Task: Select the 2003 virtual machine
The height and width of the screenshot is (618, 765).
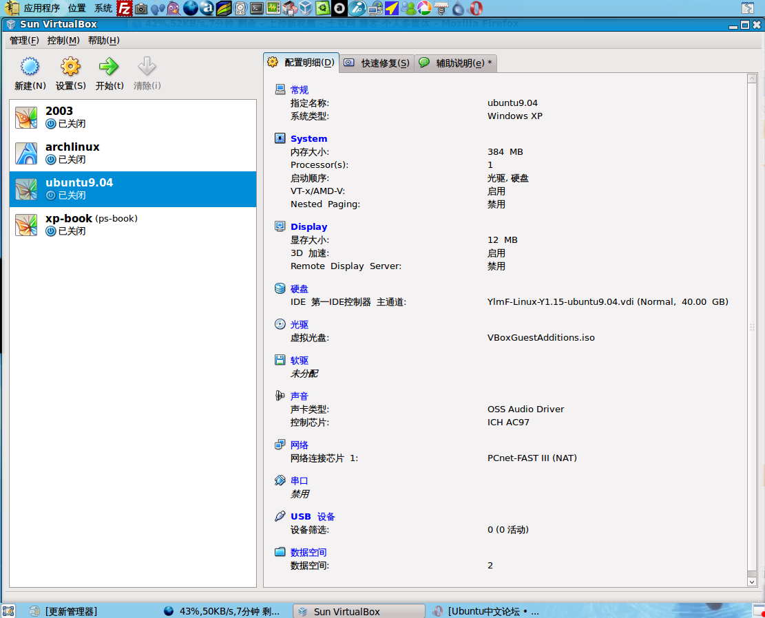Action: pyautogui.click(x=133, y=118)
